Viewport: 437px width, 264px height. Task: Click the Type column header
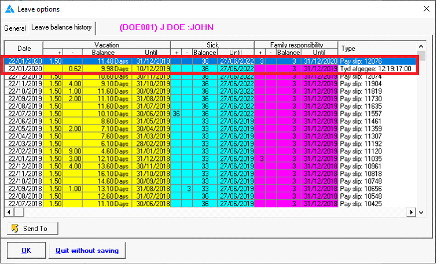point(377,49)
